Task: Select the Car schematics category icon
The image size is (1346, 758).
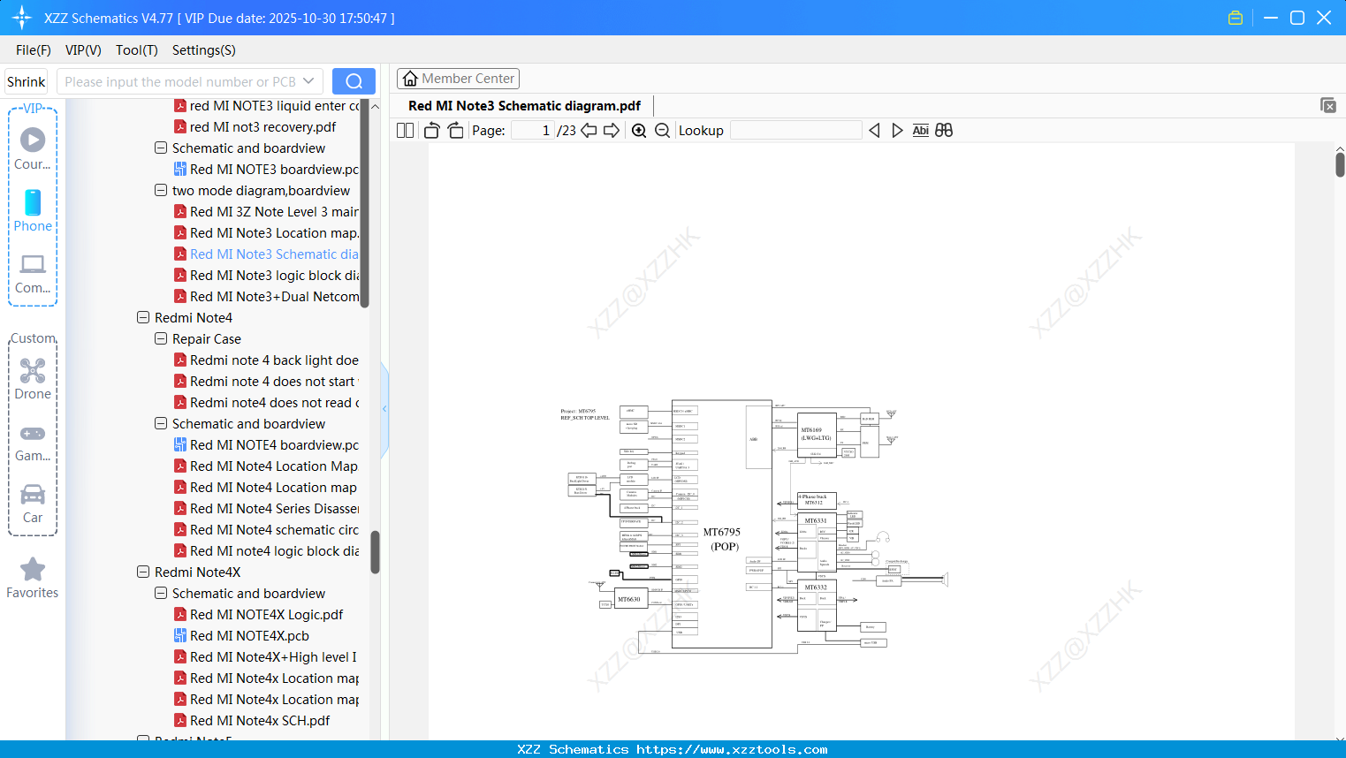Action: [32, 496]
